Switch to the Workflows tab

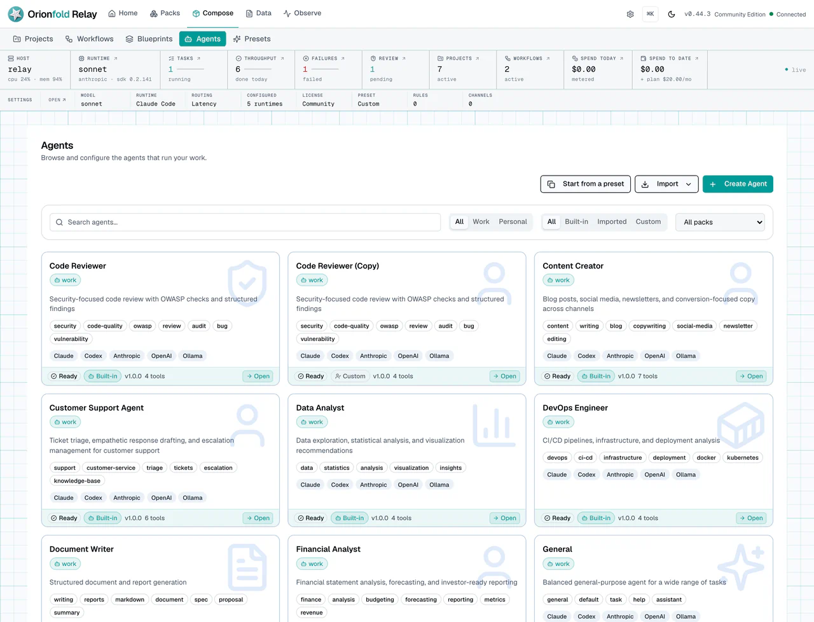[x=89, y=39]
